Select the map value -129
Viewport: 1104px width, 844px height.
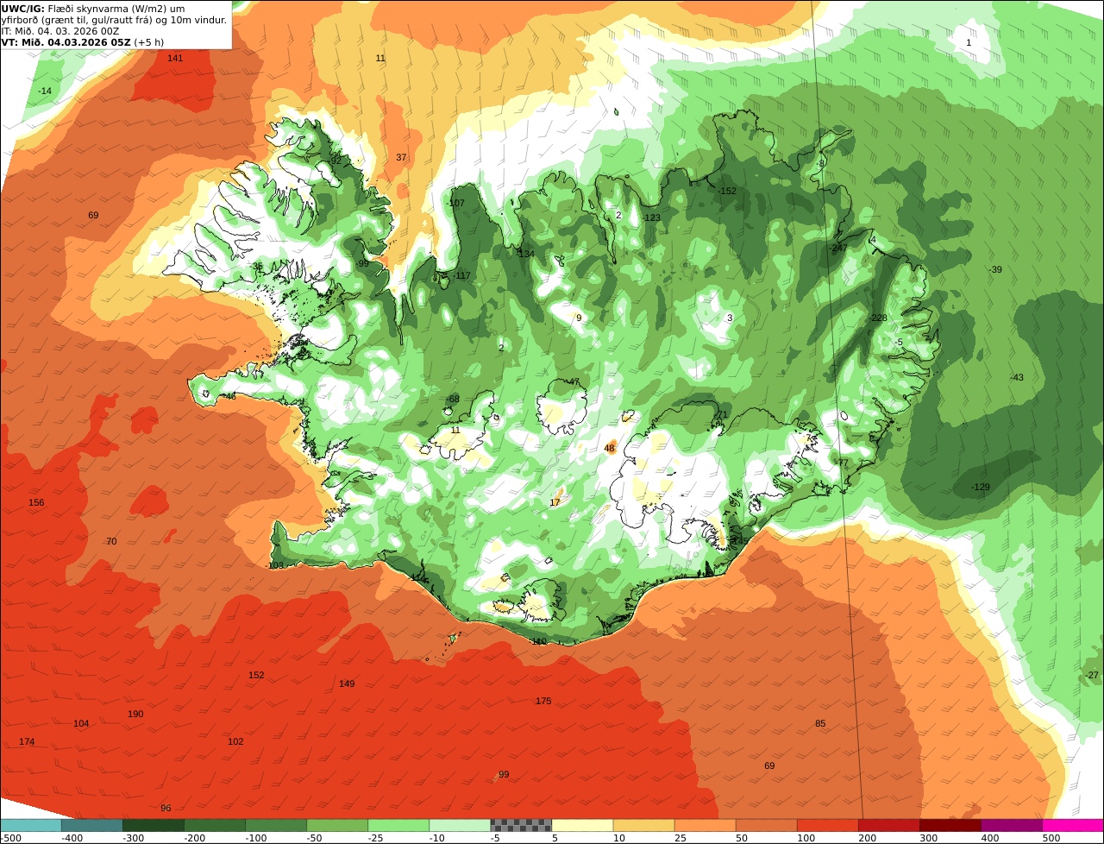pyautogui.click(x=981, y=487)
